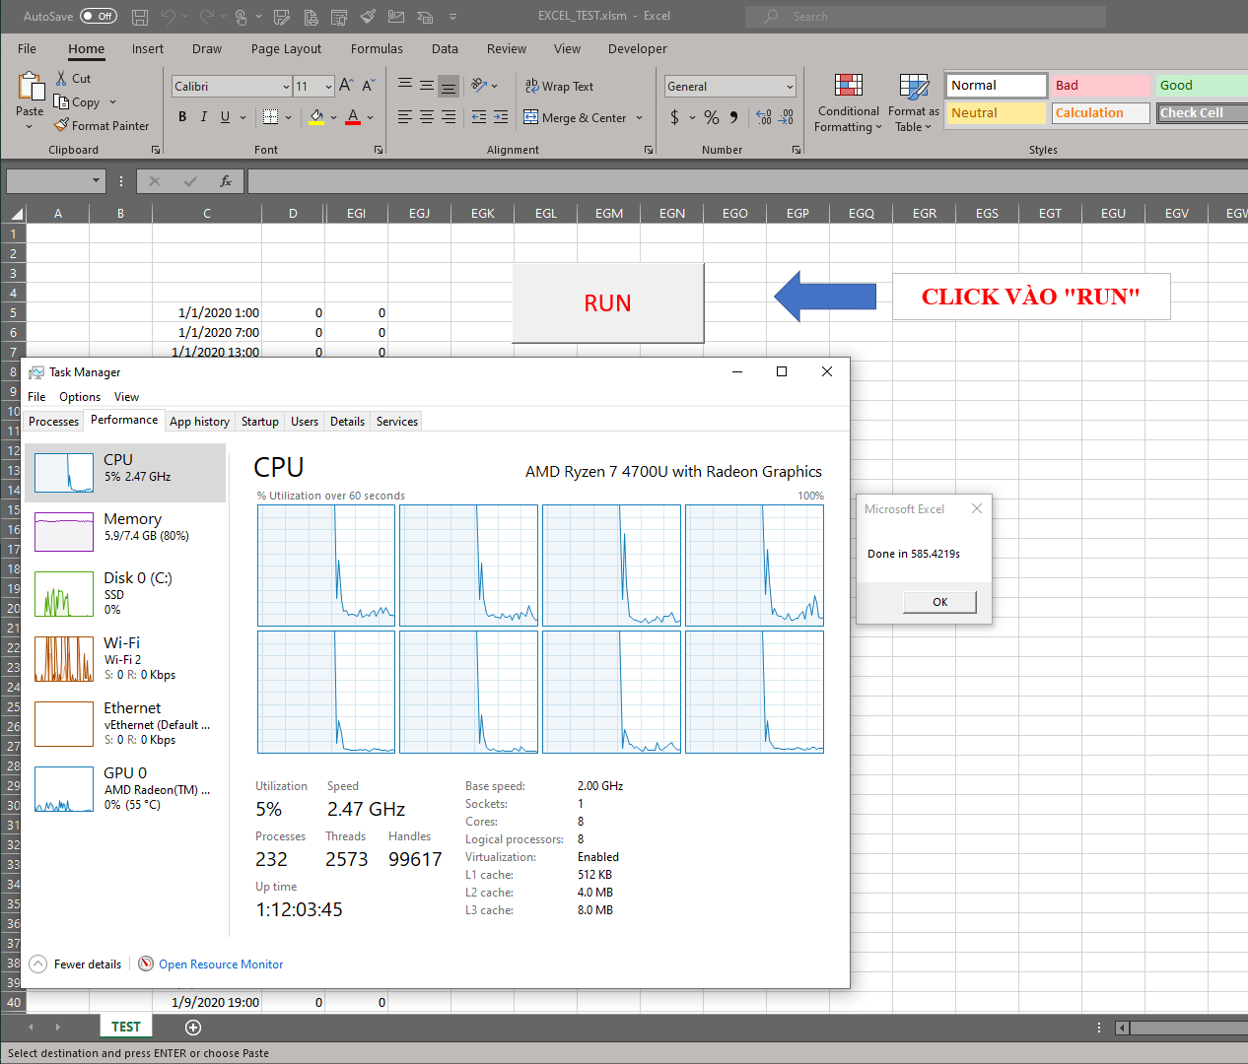Click the RUN macro button
Image resolution: width=1248 pixels, height=1064 pixels.
(x=608, y=303)
